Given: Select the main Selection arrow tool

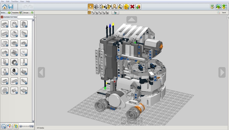Looking at the screenshot, I should tap(91, 7).
